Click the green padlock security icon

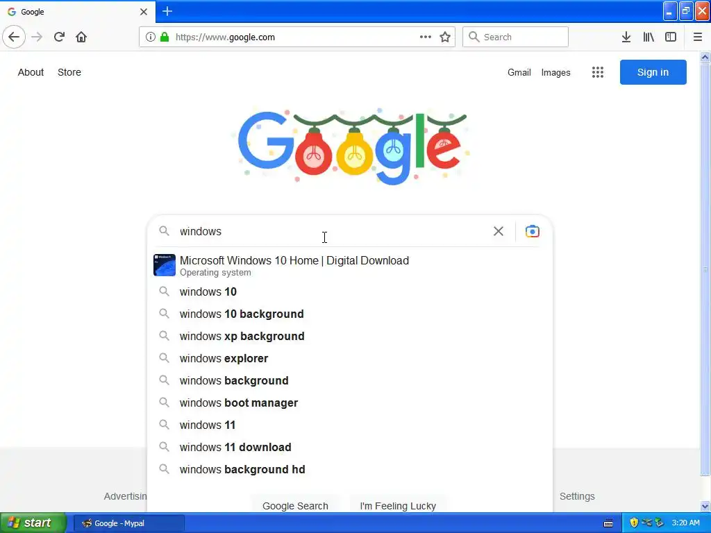[x=165, y=37]
